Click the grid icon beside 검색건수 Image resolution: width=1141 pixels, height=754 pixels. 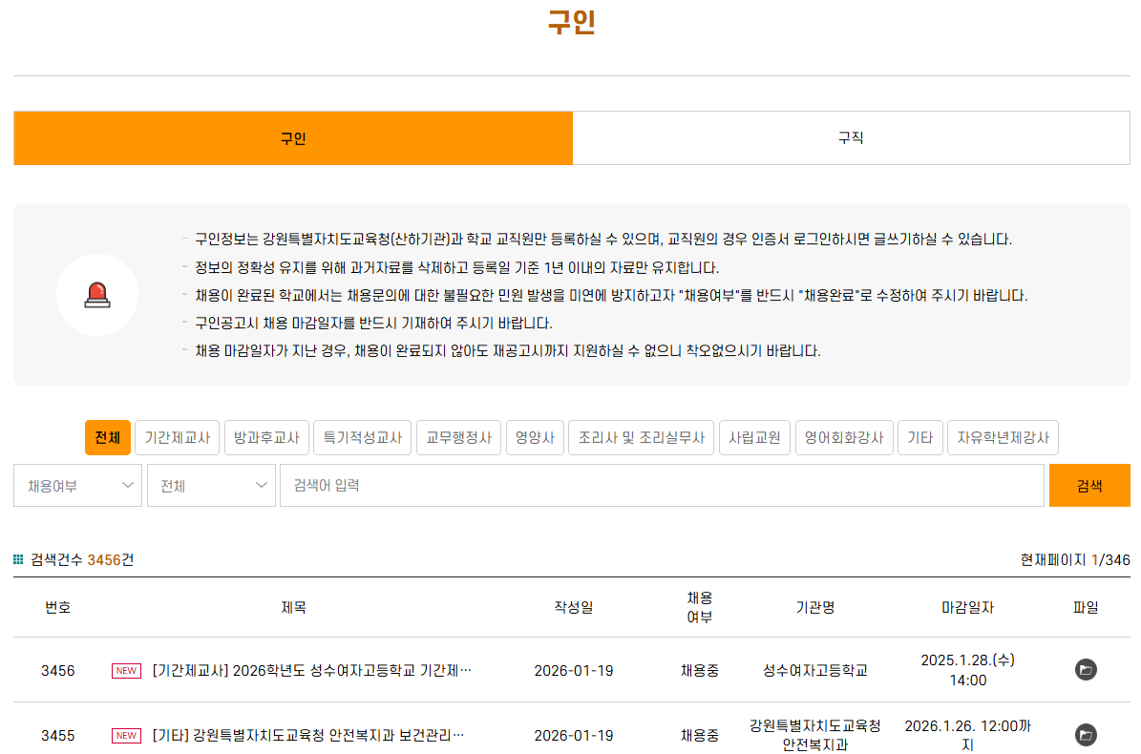pyautogui.click(x=20, y=560)
